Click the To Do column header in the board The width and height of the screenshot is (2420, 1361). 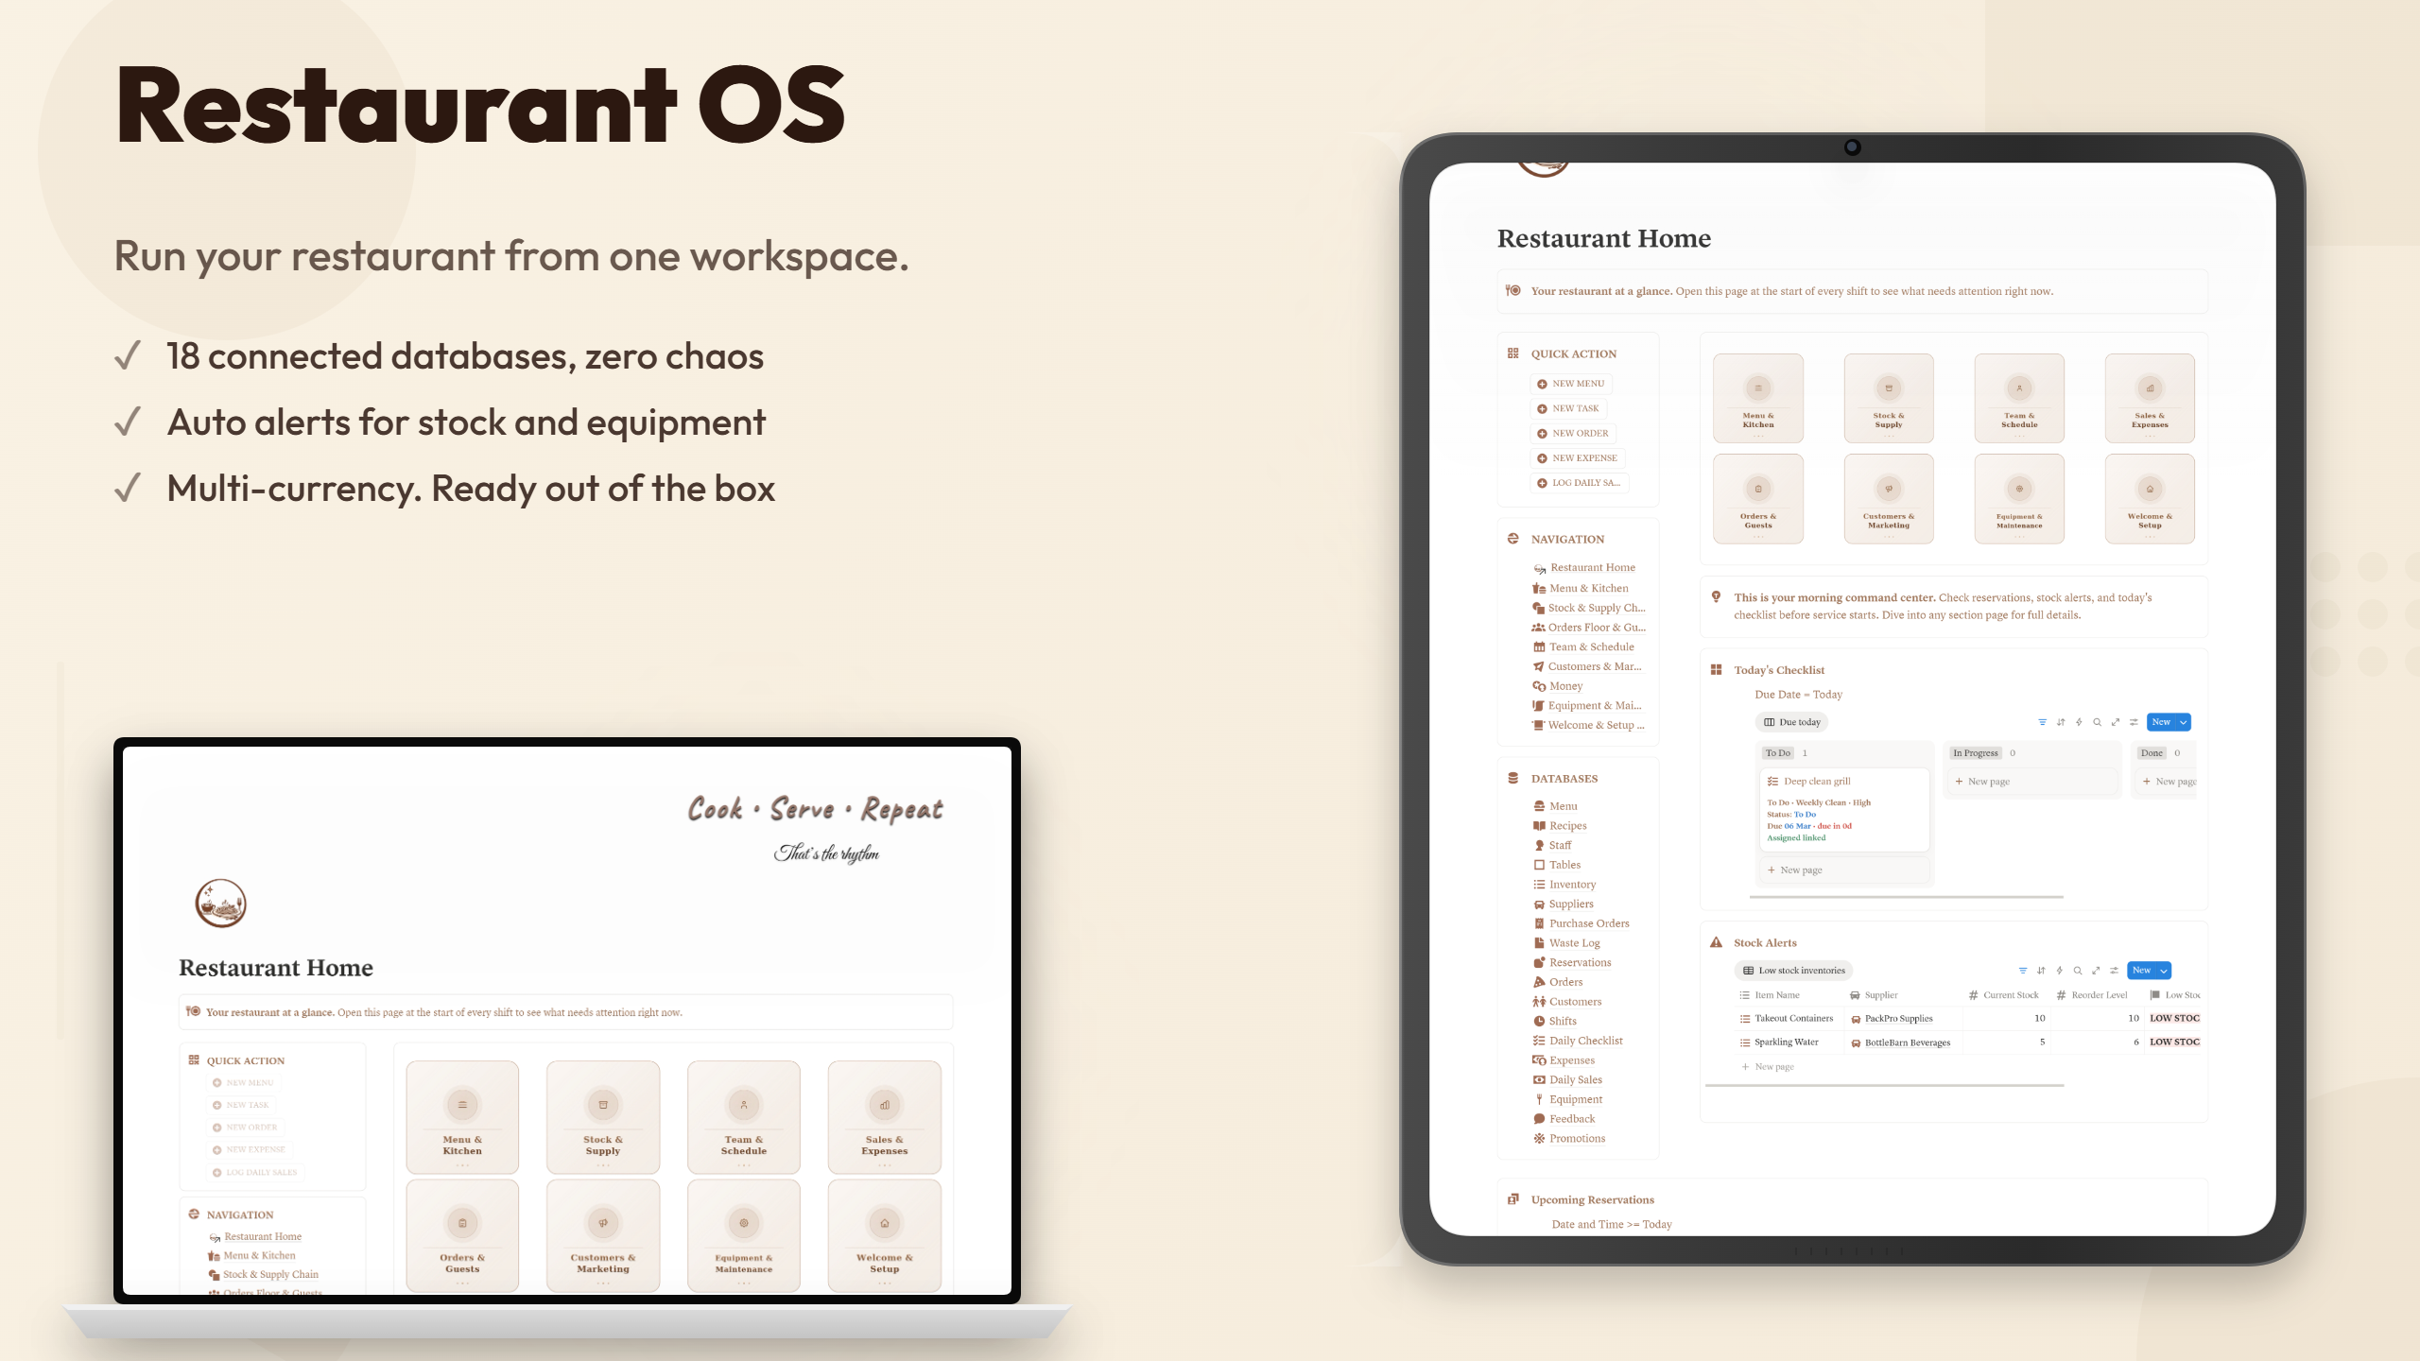coord(1778,753)
